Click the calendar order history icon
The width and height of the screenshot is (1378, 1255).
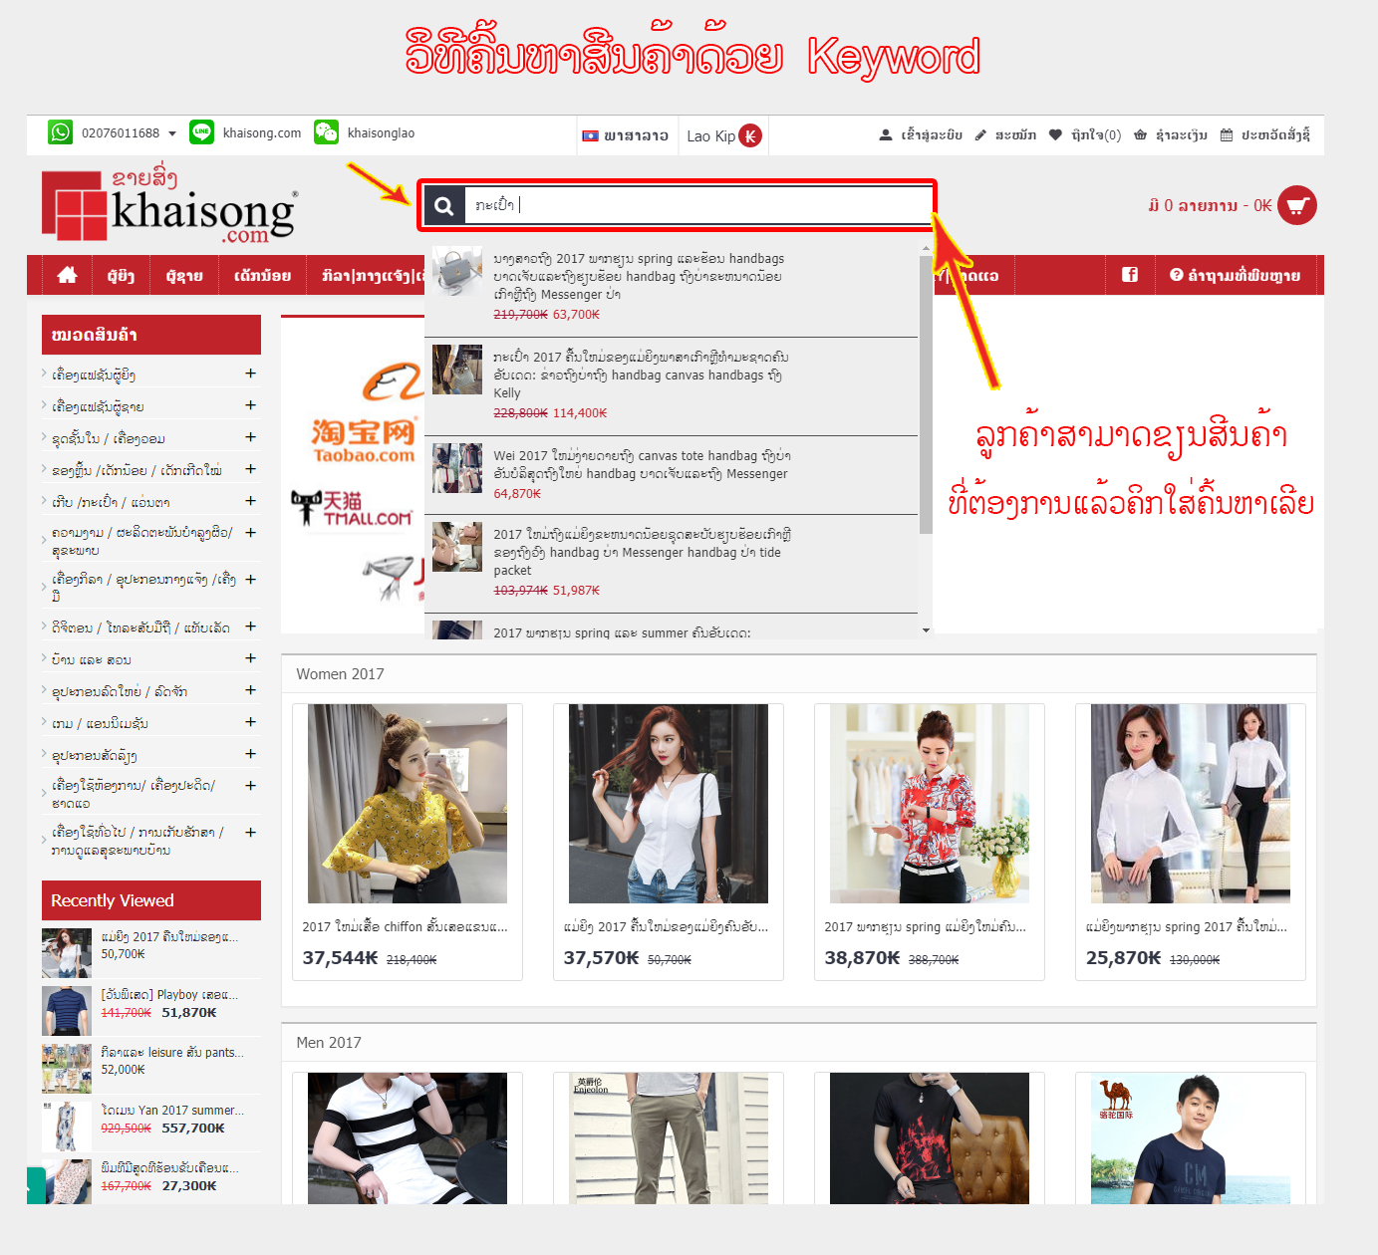[x=1227, y=134]
